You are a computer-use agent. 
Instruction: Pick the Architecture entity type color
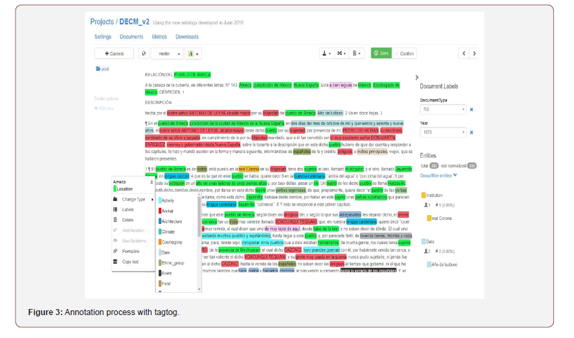pyautogui.click(x=172, y=221)
